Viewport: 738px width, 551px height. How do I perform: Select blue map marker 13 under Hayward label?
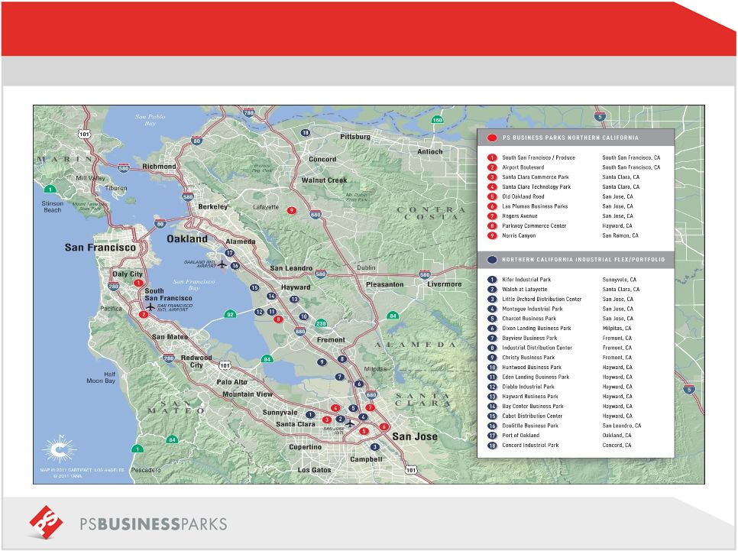click(x=294, y=299)
